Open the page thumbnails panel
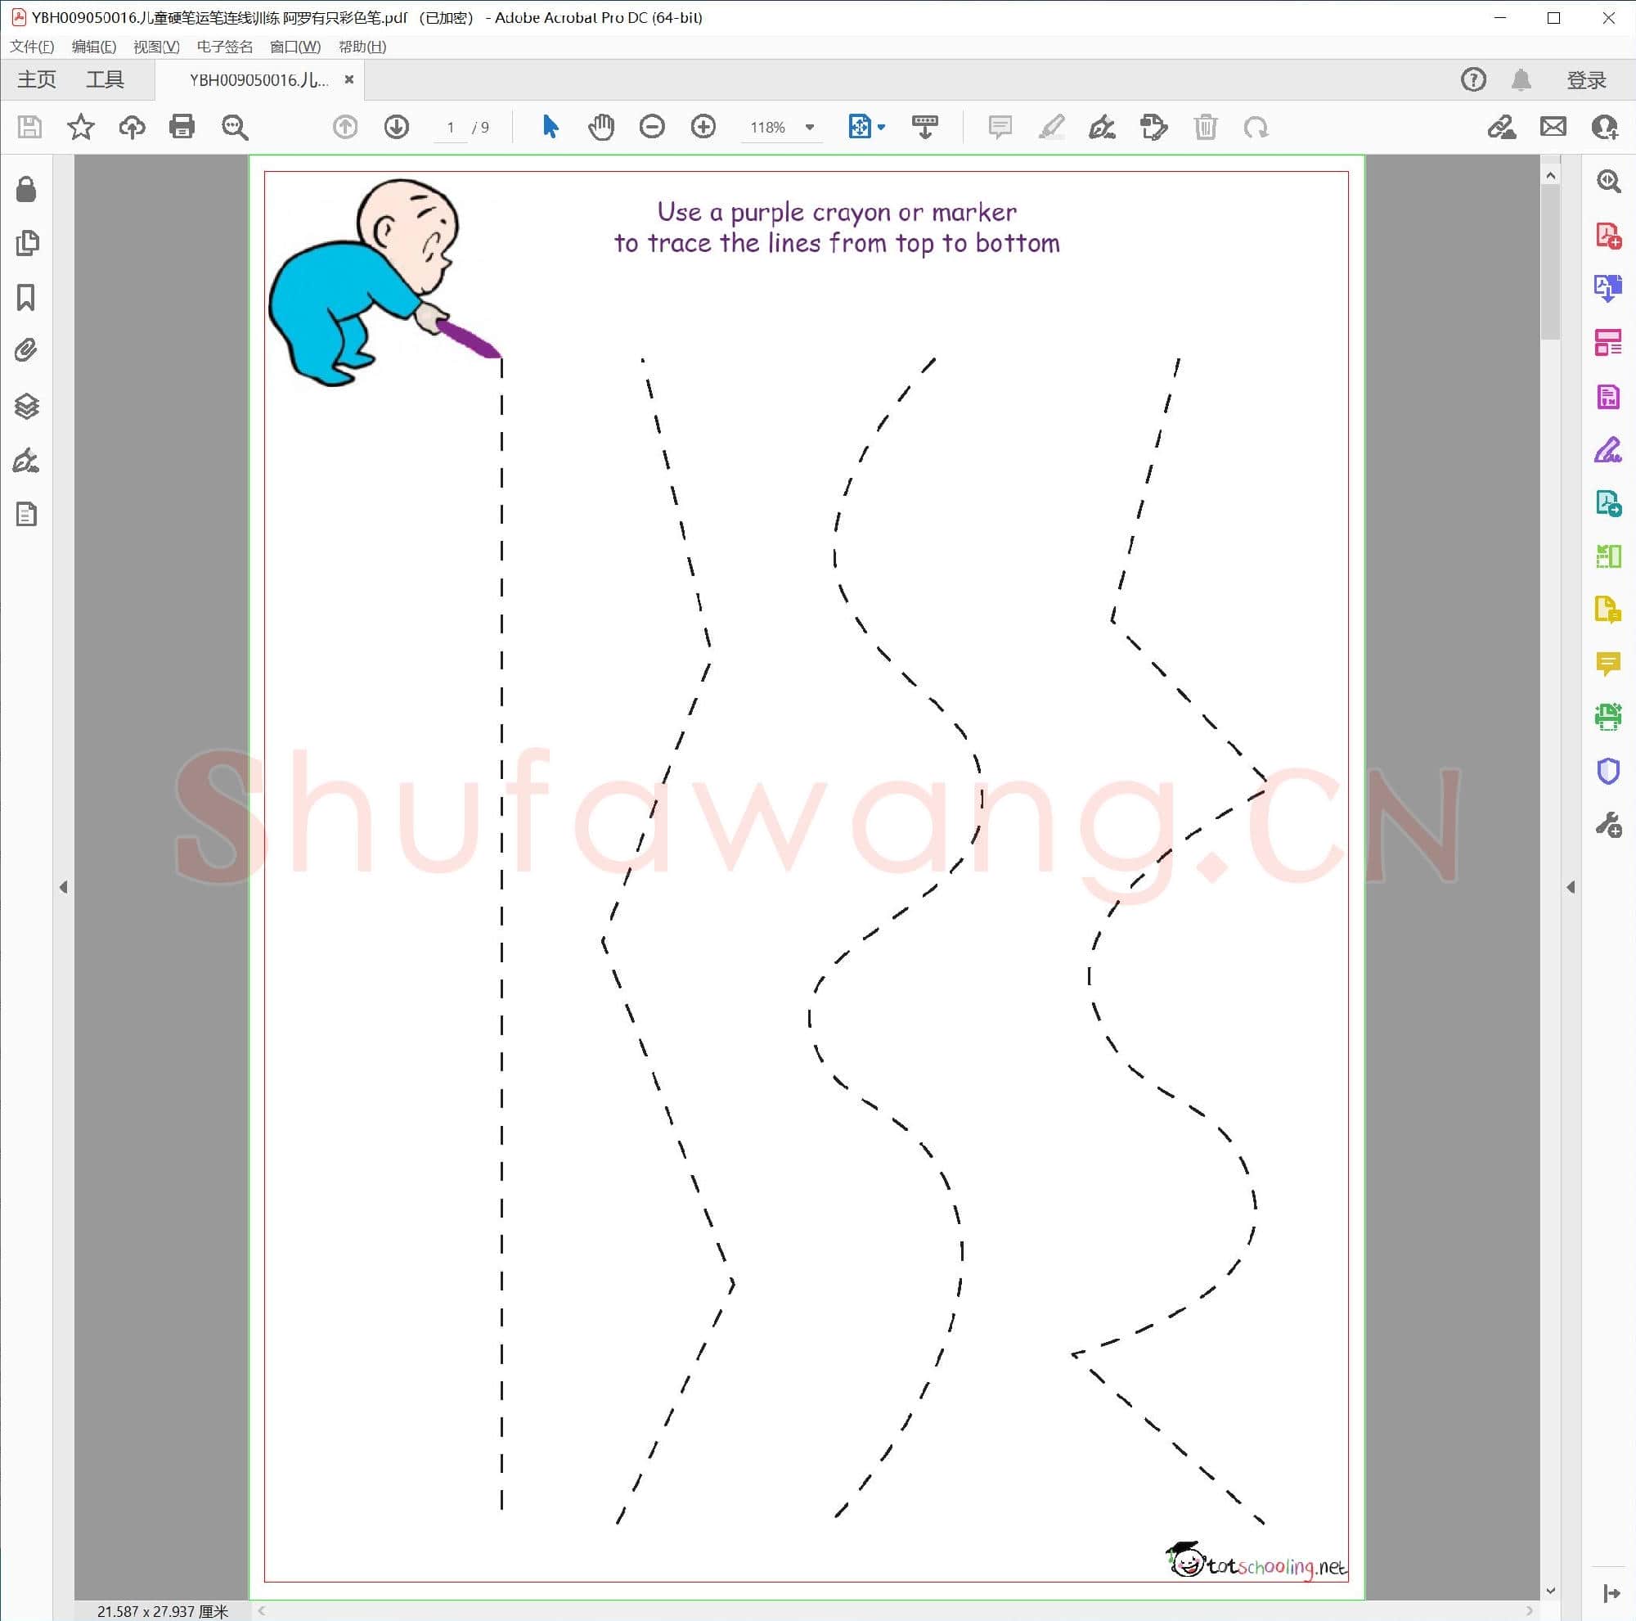1636x1621 pixels. coord(26,243)
